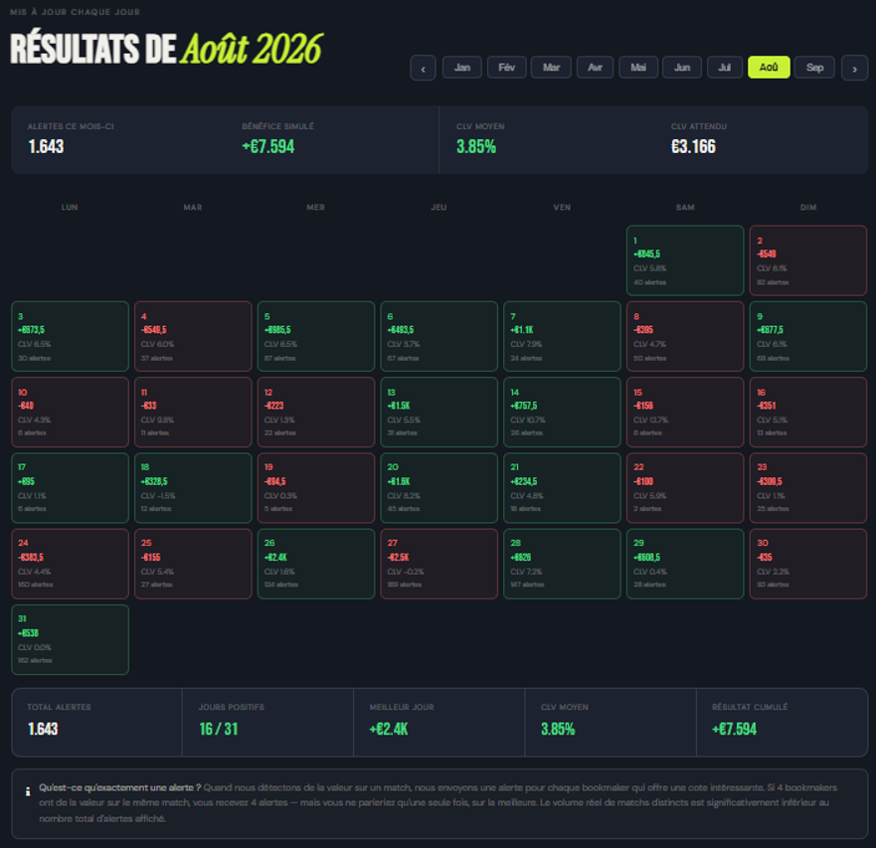This screenshot has width=876, height=848.
Task: Click 'Qu'est-ce qu'exactement une alerte ?' text
Action: [119, 787]
